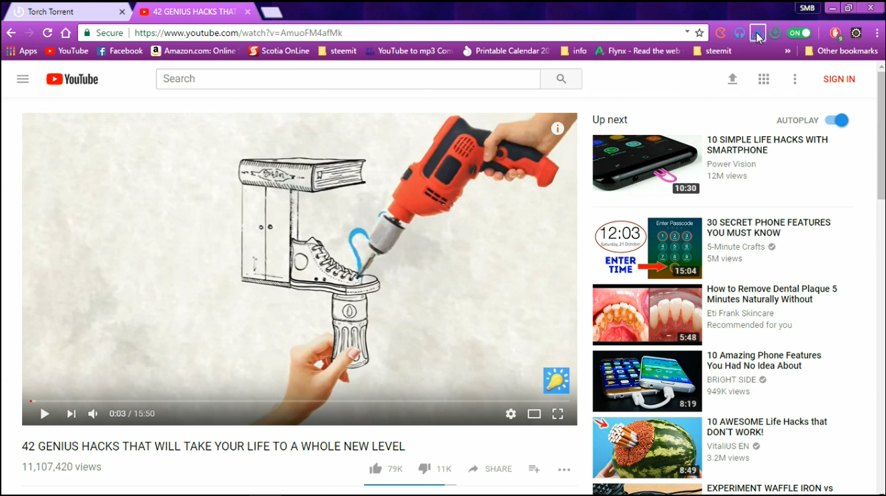This screenshot has height=496, width=886.
Task: Toggle the Autoplay switch off
Action: click(837, 120)
